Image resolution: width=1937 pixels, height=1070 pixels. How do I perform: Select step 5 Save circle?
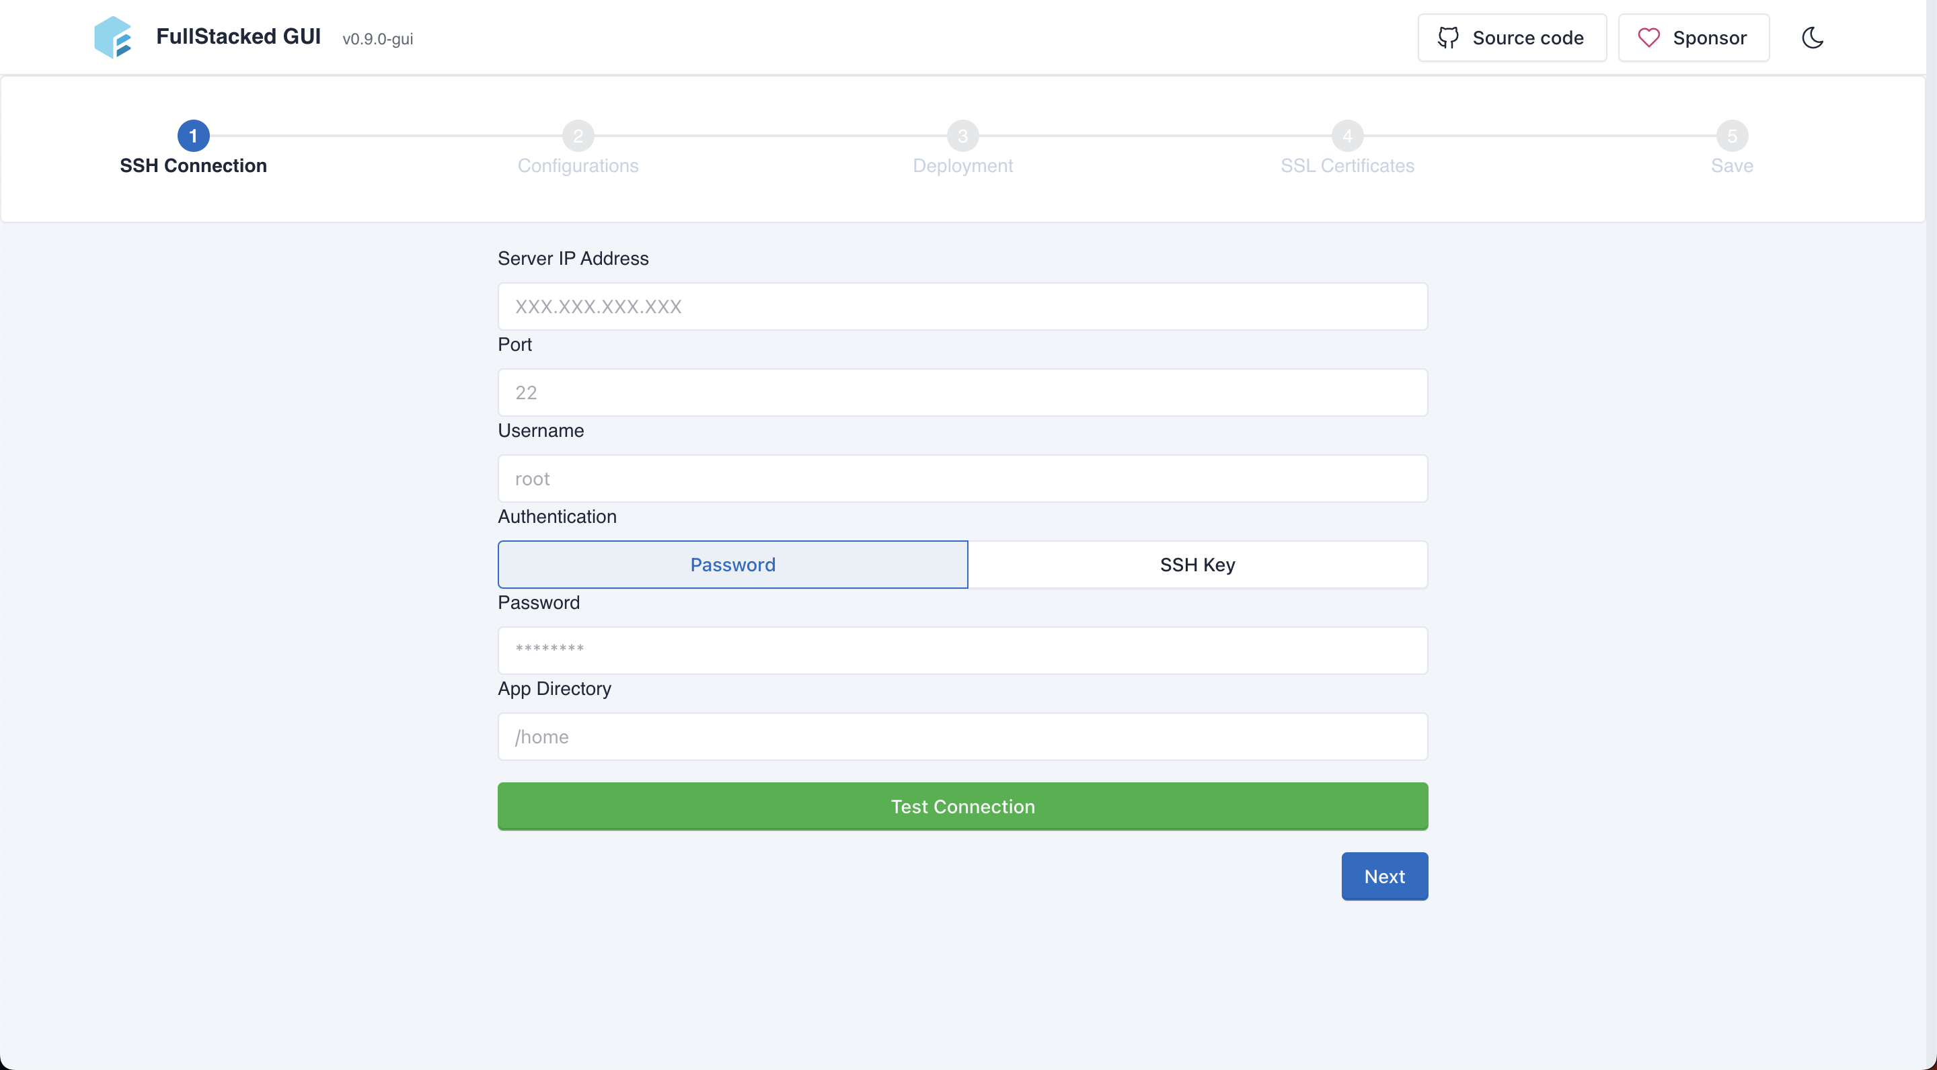coord(1732,135)
